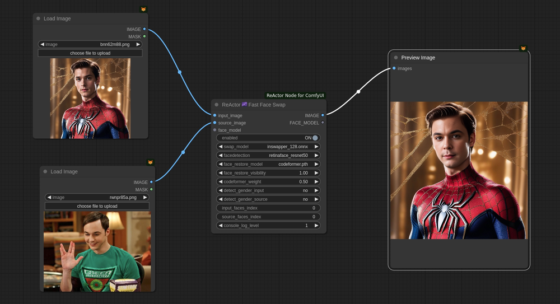Image resolution: width=560 pixels, height=304 pixels.
Task: Choose a file to upload in the top Load Image node (bnn62m88.png)
Action: [90, 53]
